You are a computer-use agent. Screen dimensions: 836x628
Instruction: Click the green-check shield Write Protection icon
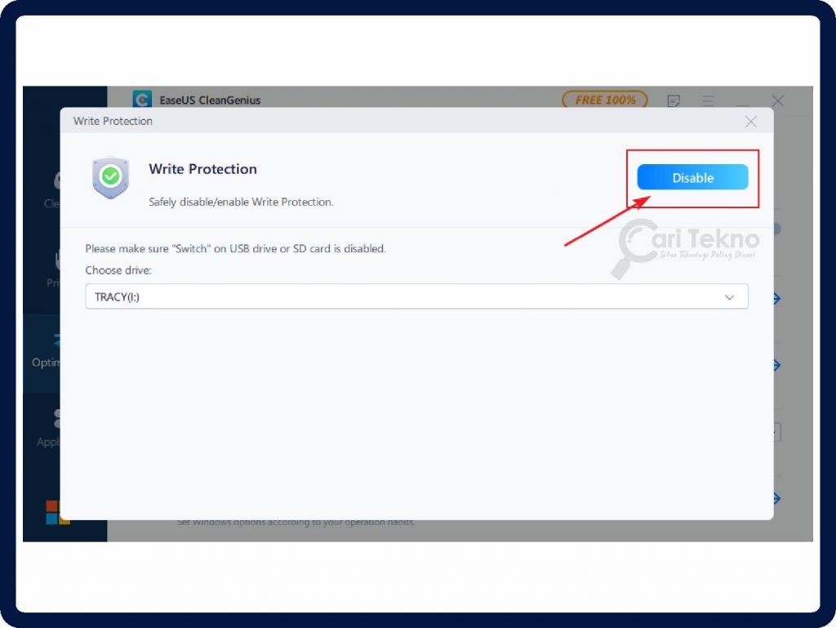[x=110, y=177]
